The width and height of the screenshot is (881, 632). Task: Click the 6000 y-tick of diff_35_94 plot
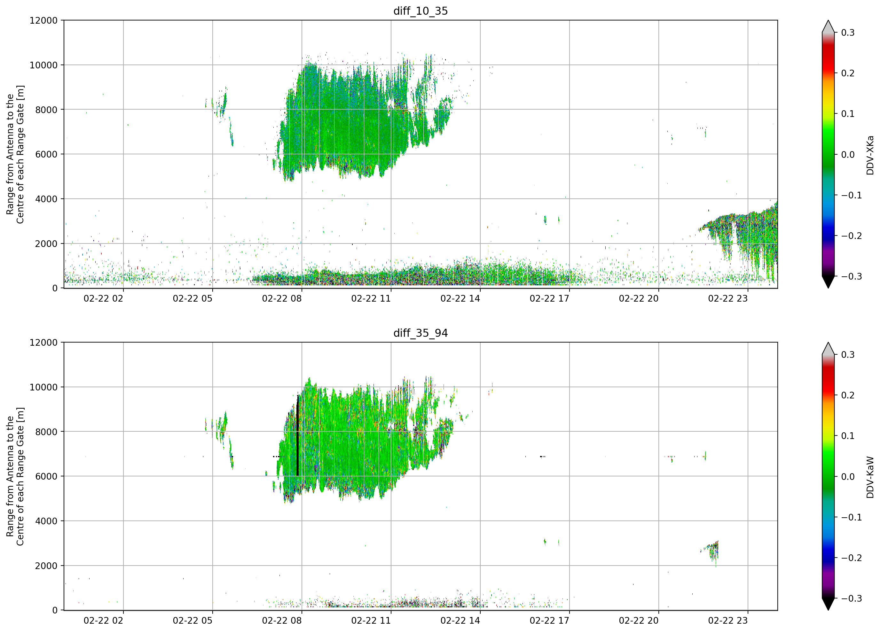point(46,477)
